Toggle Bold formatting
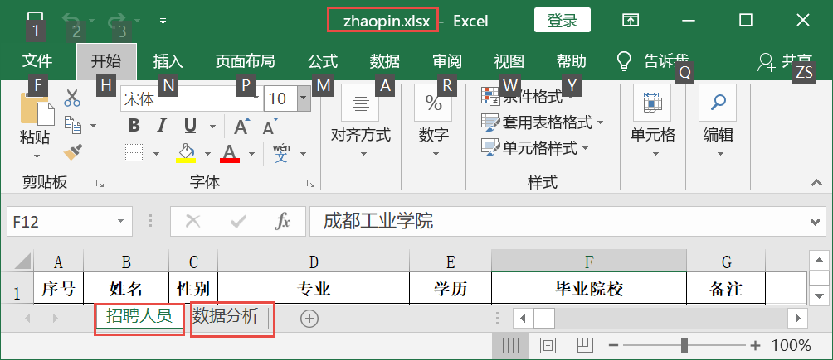Image resolution: width=833 pixels, height=360 pixels. pyautogui.click(x=134, y=126)
